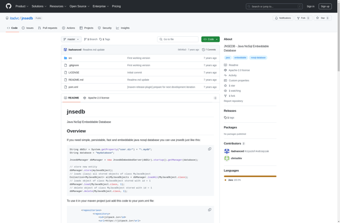Click the 1 tags link under Releases
Image resolution: width=340 pixels, height=223 pixels.
tap(229, 118)
